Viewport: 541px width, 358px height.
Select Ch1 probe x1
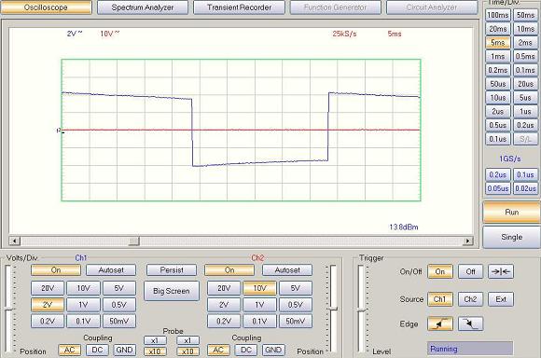click(155, 340)
